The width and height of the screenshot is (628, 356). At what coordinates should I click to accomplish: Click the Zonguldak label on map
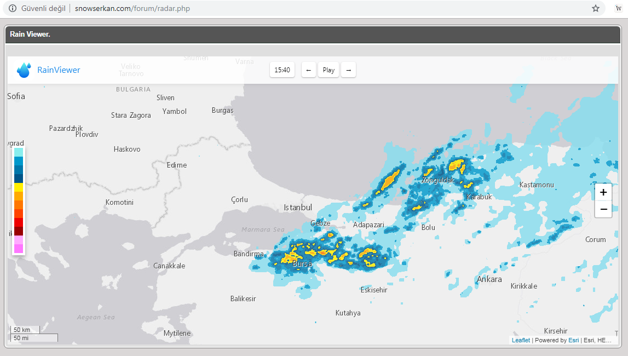click(x=438, y=180)
